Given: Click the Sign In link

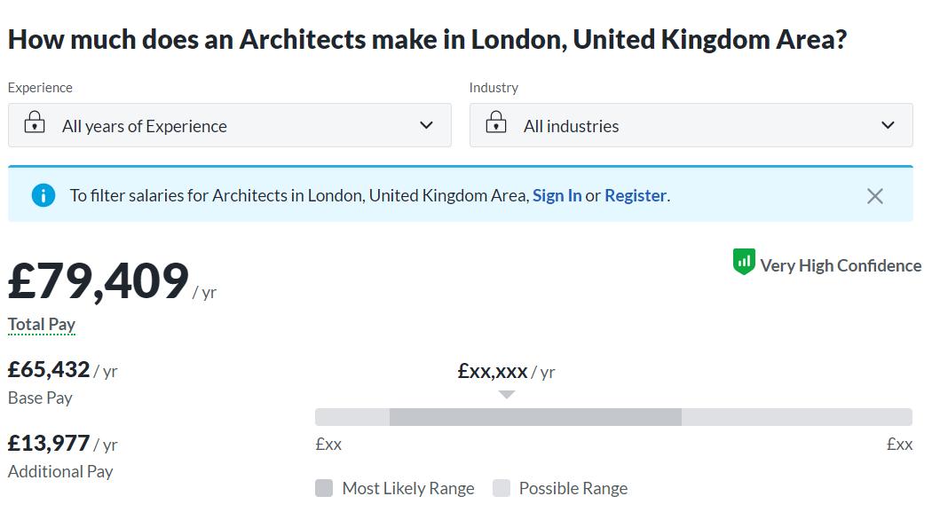Looking at the screenshot, I should 557,195.
